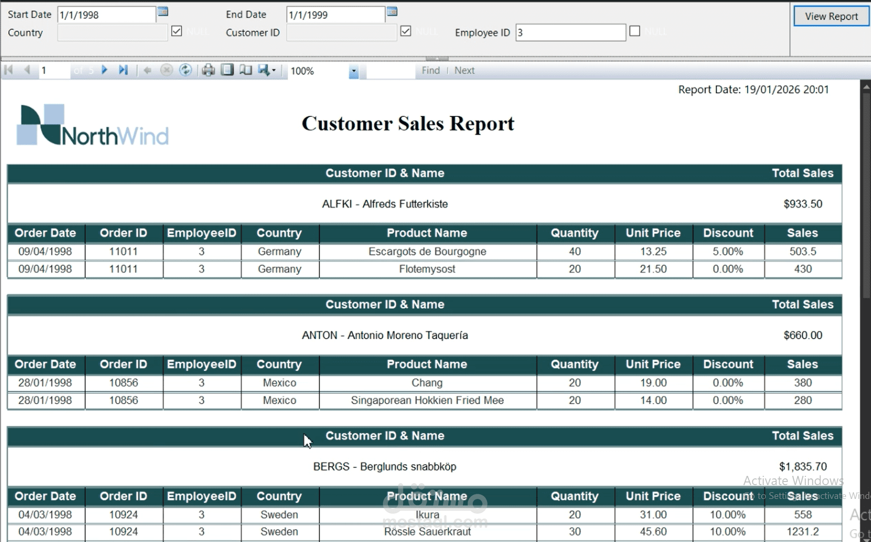The height and width of the screenshot is (542, 871).
Task: Open the export save menu
Action: pos(267,70)
